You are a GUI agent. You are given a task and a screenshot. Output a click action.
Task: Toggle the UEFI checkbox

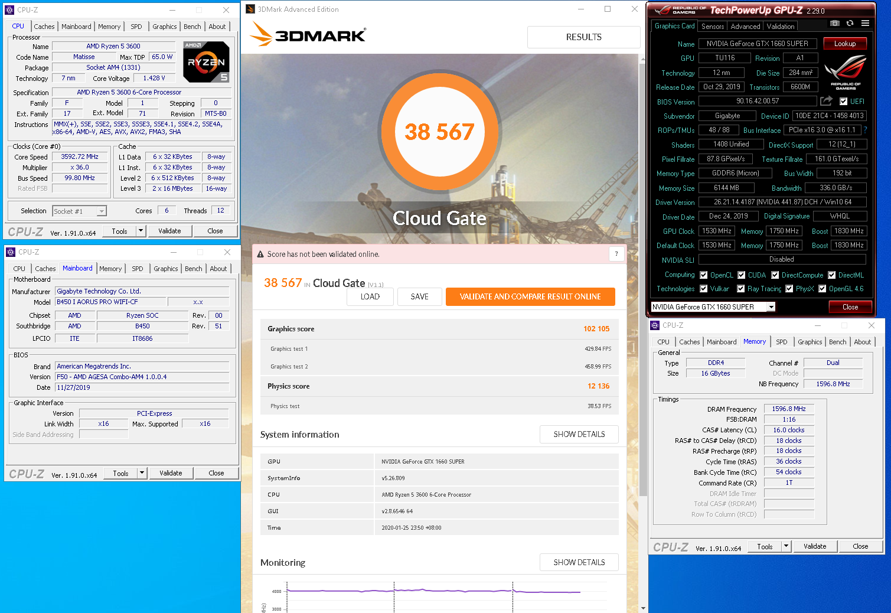coord(843,102)
